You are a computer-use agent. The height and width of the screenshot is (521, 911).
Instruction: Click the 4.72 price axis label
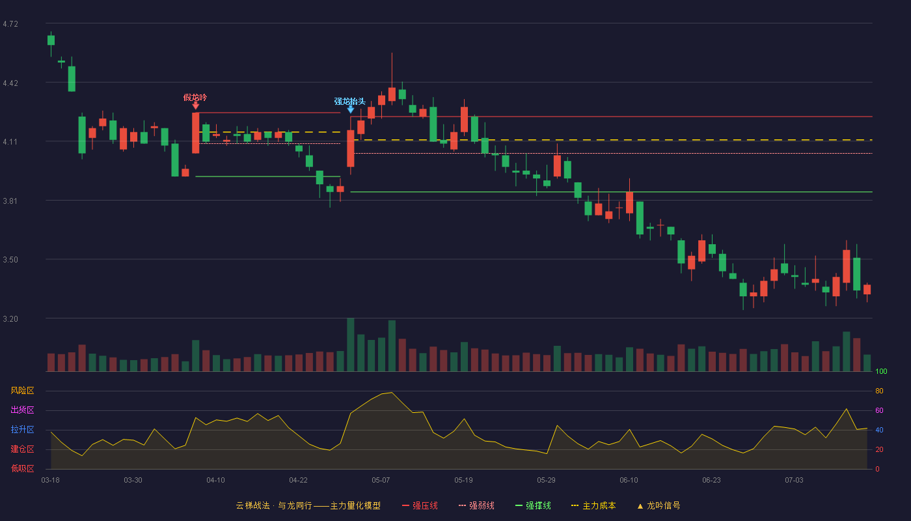(10, 24)
